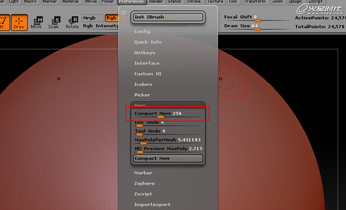Expand the Hotkeys section
Viewport: 346px width, 210px height.
145,53
